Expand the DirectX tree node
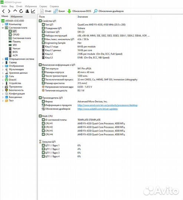The width and height of the screenshot is (183, 200). [3, 80]
